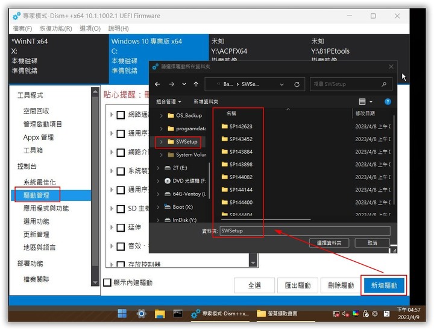434x330 pixels.
Task: Open the blue help icon
Action: (x=388, y=102)
